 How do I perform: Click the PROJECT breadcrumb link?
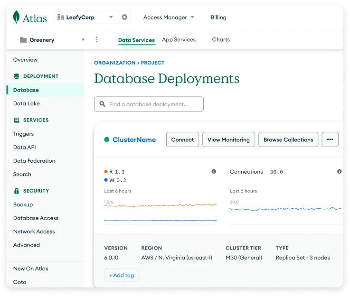[152, 63]
